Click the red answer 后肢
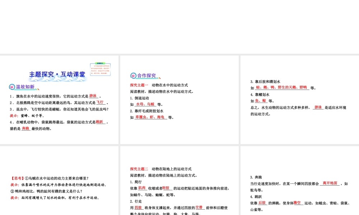359x215 pixels. (262, 203)
